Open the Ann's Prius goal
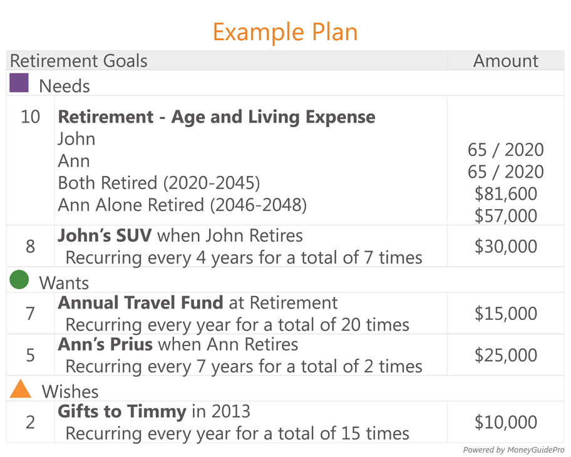Viewport: 571px width, 457px height. 105,344
